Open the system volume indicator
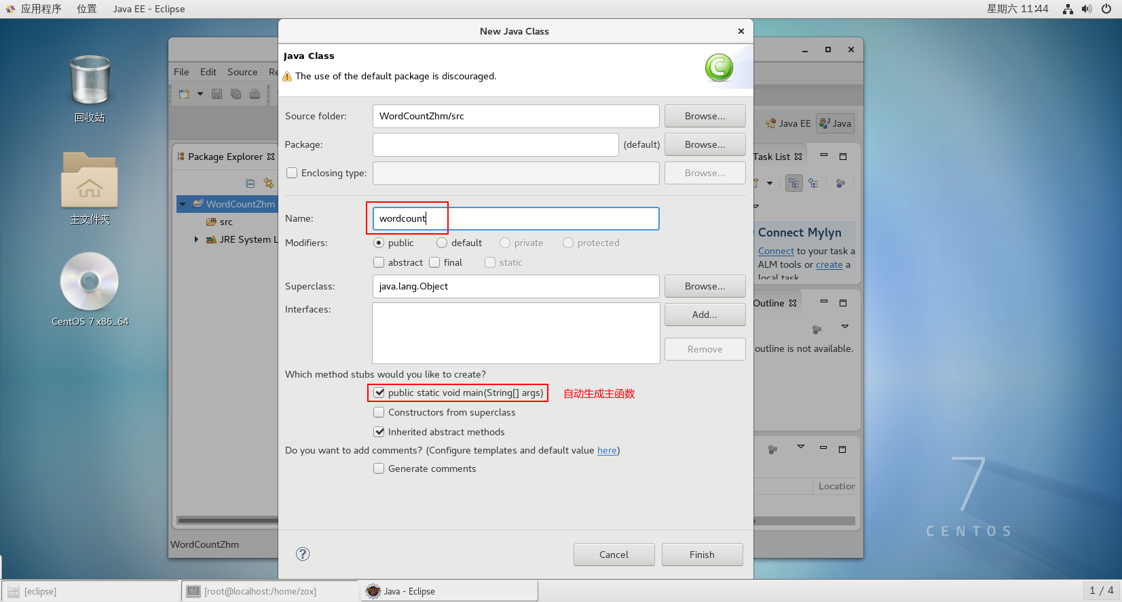Viewport: 1122px width, 602px height. coord(1087,9)
